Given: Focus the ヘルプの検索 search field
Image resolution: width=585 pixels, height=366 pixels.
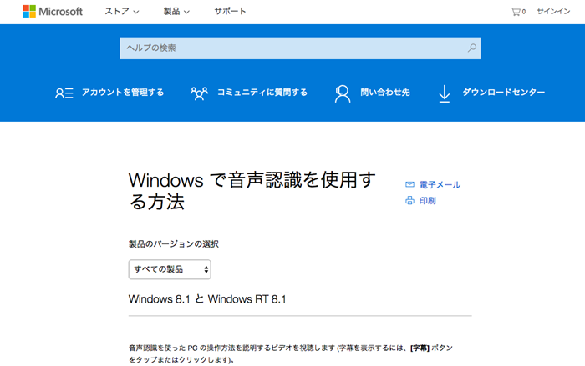Looking at the screenshot, I should pos(300,48).
